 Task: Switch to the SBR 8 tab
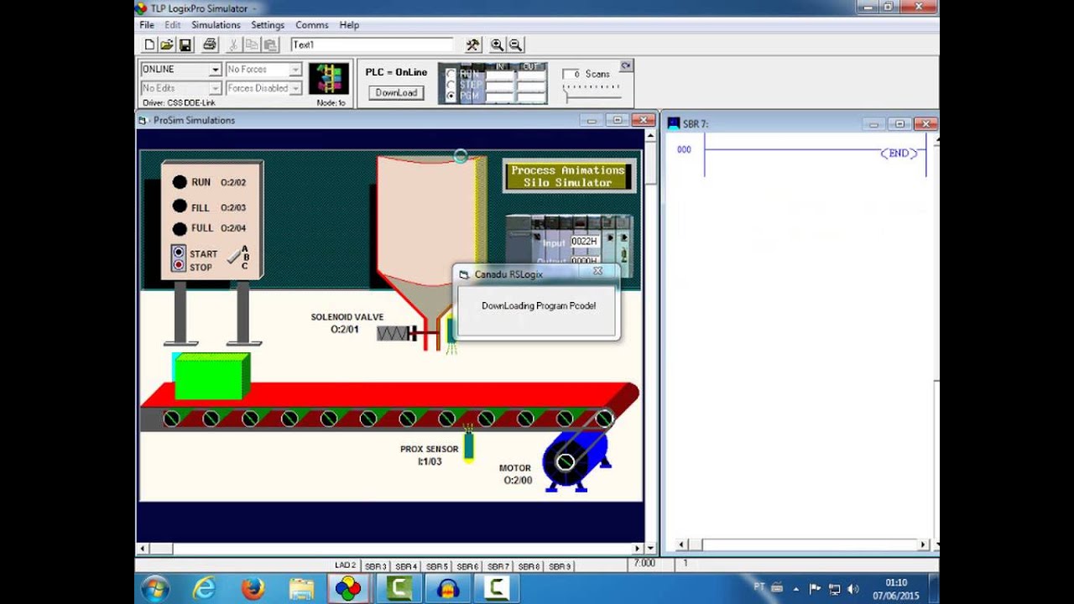[529, 566]
